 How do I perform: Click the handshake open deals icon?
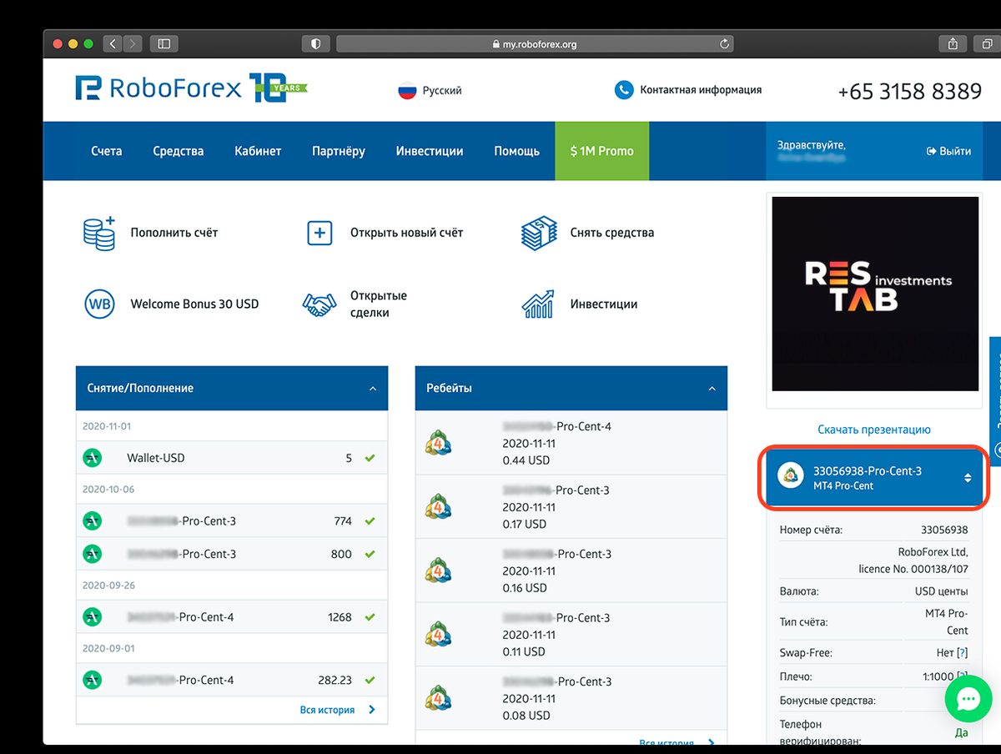tap(319, 304)
